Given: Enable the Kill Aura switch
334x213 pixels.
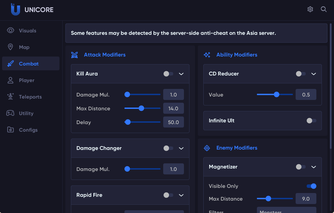Looking at the screenshot, I should [x=168, y=74].
